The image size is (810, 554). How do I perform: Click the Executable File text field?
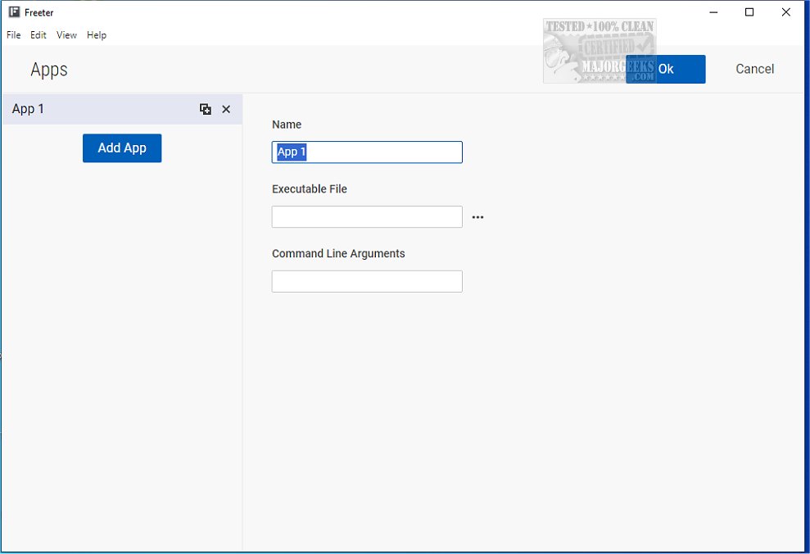click(367, 216)
